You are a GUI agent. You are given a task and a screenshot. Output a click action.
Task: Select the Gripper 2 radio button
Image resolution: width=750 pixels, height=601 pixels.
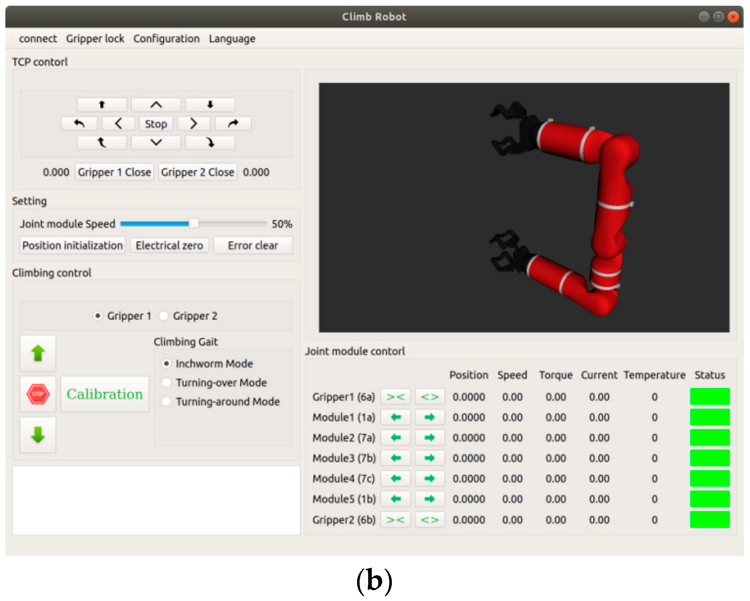(x=164, y=316)
